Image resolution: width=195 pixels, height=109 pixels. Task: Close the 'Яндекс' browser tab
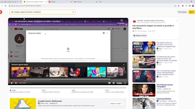71,2
